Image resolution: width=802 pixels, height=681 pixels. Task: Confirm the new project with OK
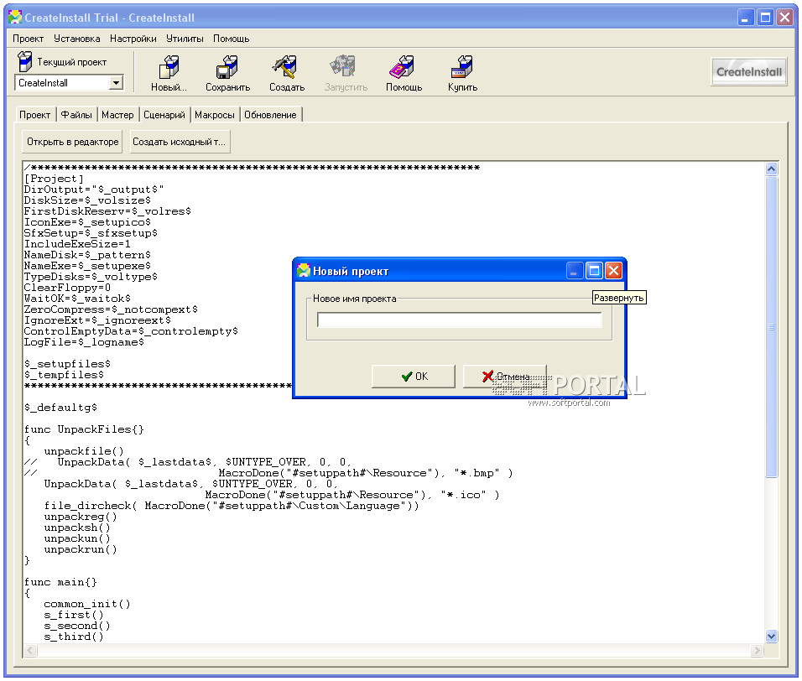tap(414, 377)
